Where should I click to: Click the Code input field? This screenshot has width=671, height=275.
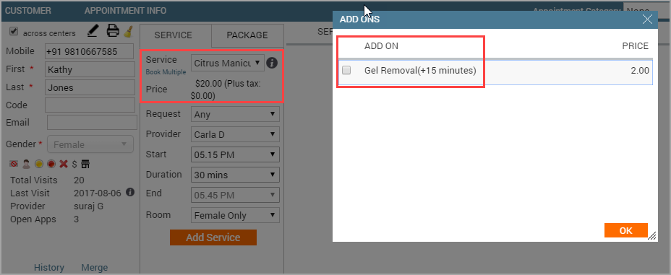90,105
